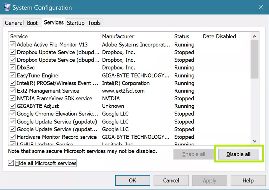The height and width of the screenshot is (190, 269).
Task: Uncheck the GIGABYTE Adjust service
Action: coord(12,106)
